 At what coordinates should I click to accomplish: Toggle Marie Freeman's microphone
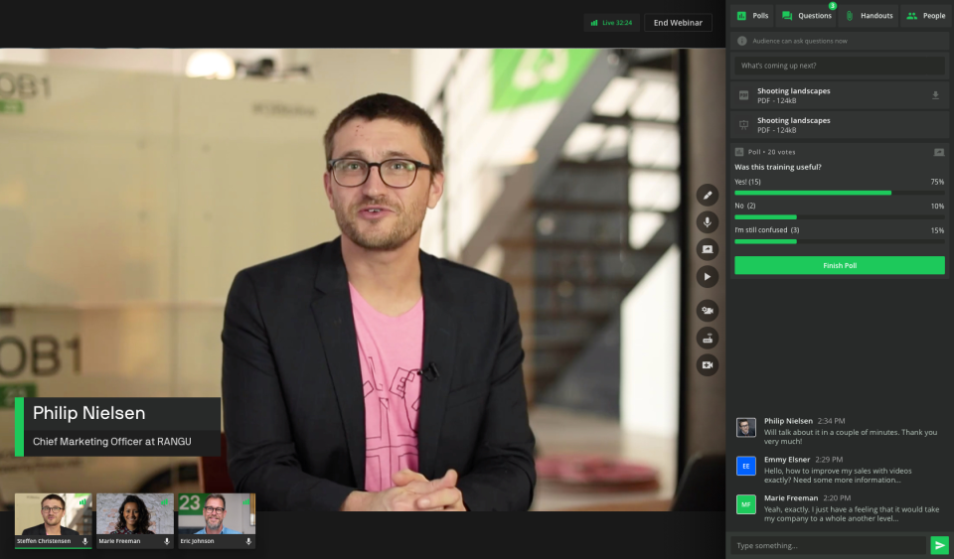[x=167, y=541]
